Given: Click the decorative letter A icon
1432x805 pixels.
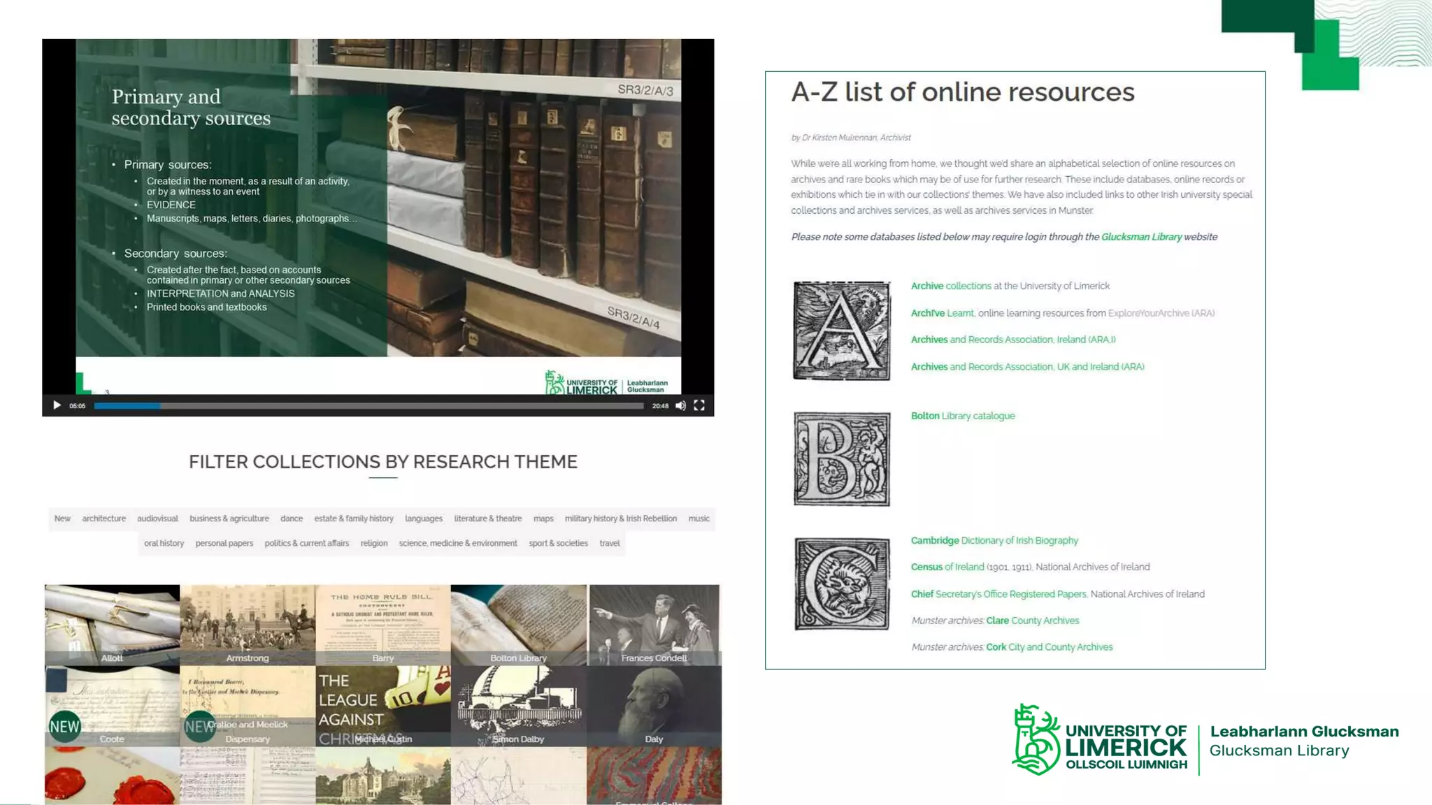Looking at the screenshot, I should (x=842, y=331).
